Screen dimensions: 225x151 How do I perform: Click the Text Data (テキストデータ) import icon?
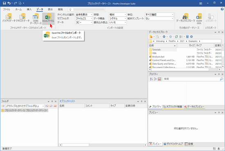point(22,18)
